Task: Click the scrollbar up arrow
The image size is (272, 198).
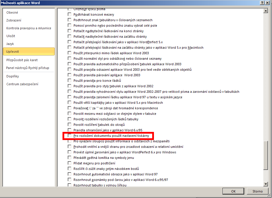Action: point(266,11)
